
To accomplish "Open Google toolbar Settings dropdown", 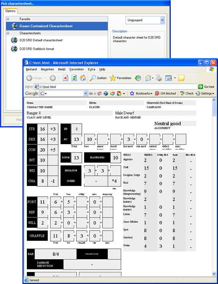I will (x=206, y=93).
